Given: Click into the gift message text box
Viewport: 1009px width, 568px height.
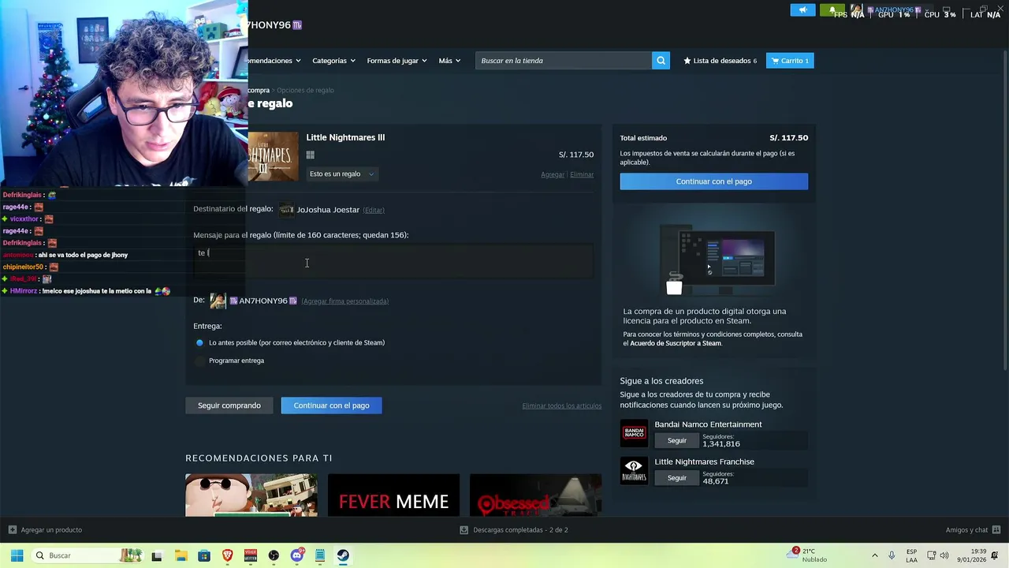Looking at the screenshot, I should tap(393, 261).
